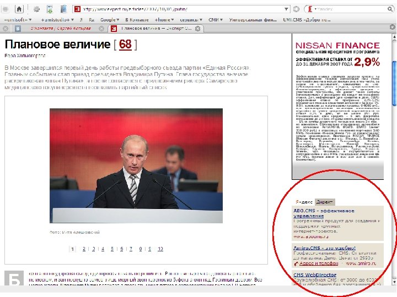Click the VK favicon on the first tab
This screenshot has width=397, height=297.
[18, 29]
